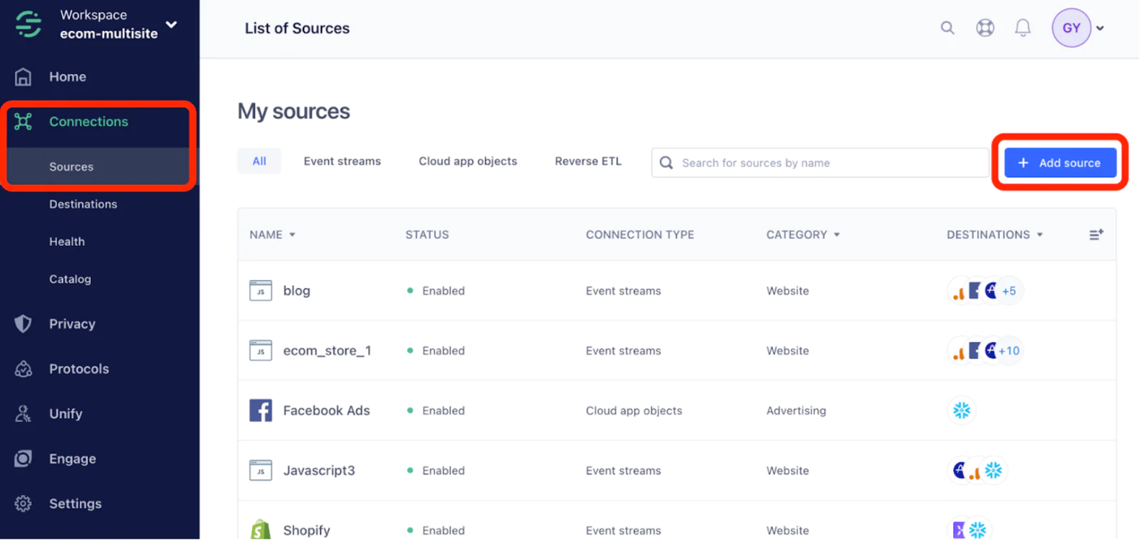The height and width of the screenshot is (554, 1139).
Task: Click the +10 destinations badge for ecom_store_1
Action: pos(1009,351)
